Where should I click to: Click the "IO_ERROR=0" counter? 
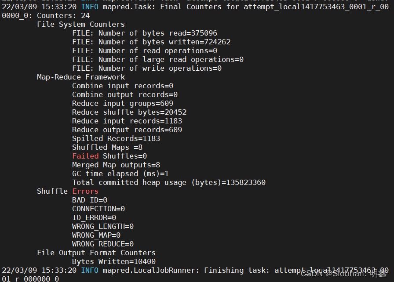(x=94, y=217)
